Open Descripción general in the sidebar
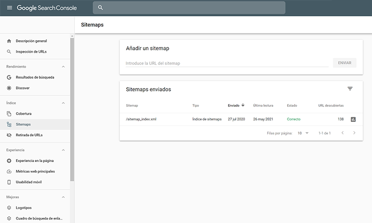This screenshot has width=372, height=223. tap(31, 41)
